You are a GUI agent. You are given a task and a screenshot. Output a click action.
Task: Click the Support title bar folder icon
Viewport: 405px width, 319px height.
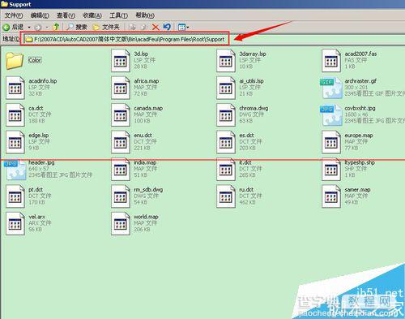tap(4, 4)
